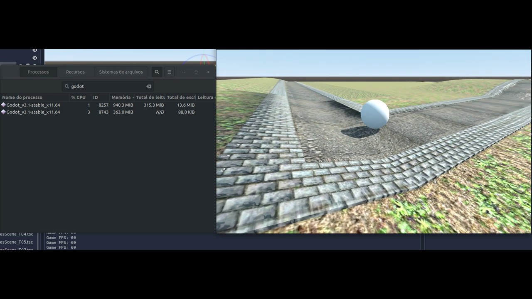Sort by Total de escrita column

[x=181, y=97]
